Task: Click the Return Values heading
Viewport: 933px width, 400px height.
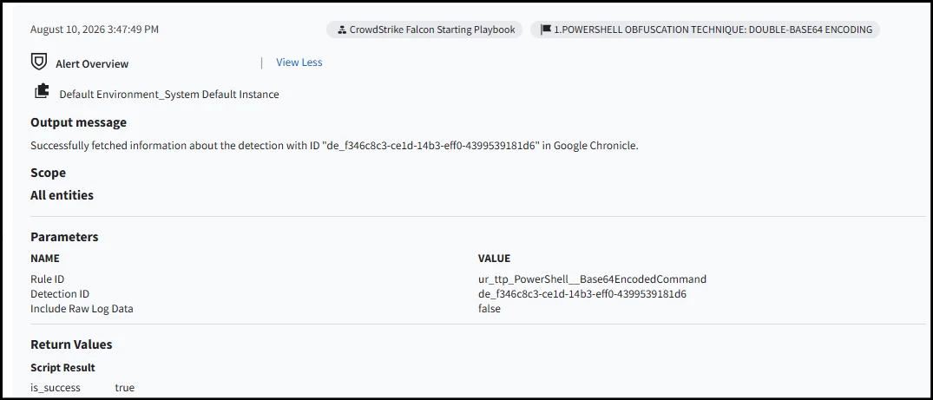Action: (x=71, y=344)
